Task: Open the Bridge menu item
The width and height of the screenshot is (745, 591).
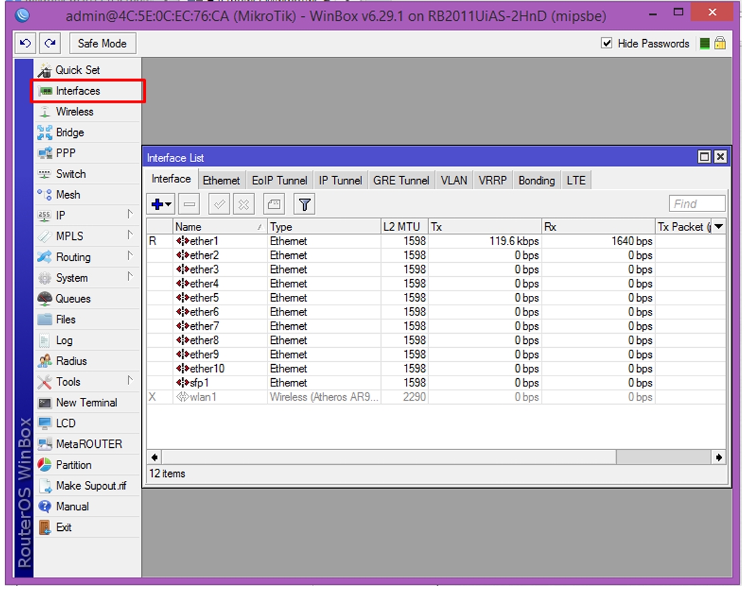Action: (86, 132)
